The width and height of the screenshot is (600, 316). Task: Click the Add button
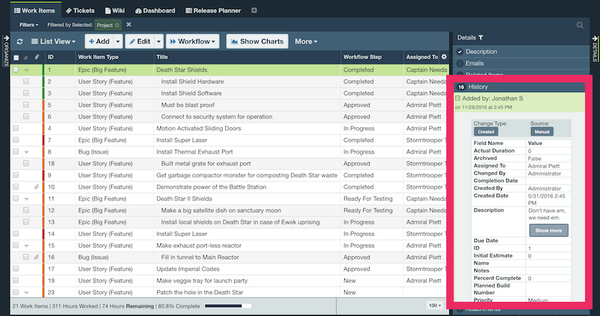[x=99, y=41]
